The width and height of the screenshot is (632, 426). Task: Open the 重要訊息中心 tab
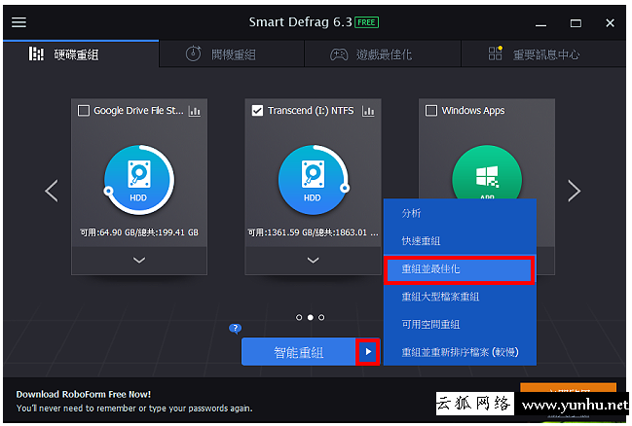(543, 53)
